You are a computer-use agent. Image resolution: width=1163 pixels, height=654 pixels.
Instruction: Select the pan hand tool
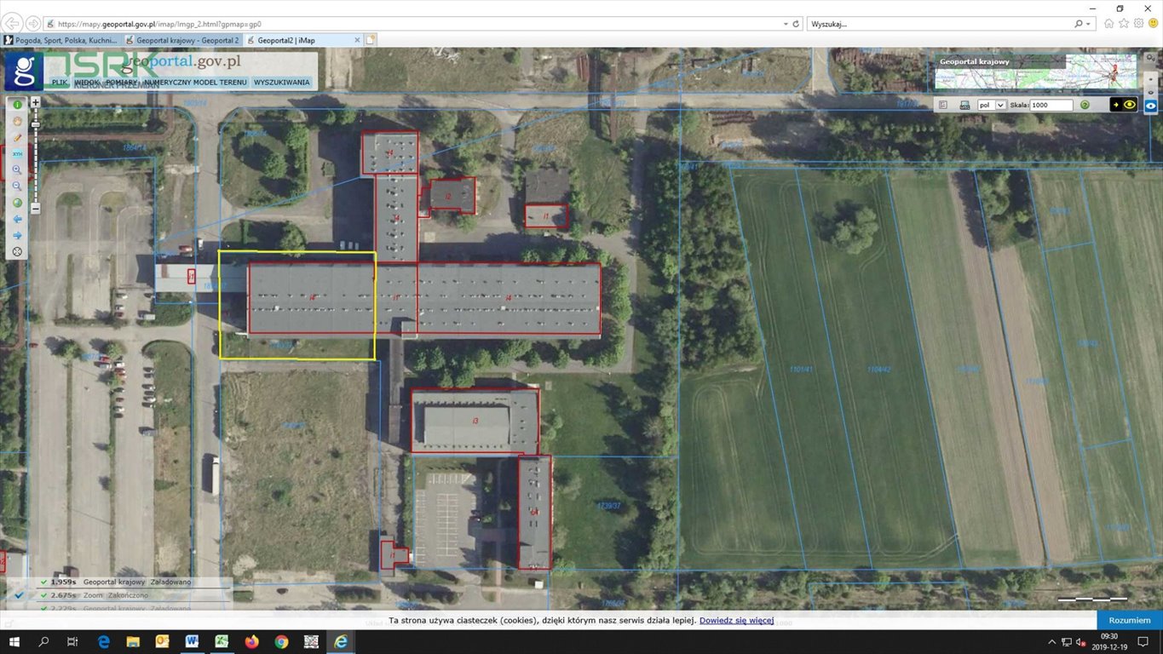pos(17,120)
